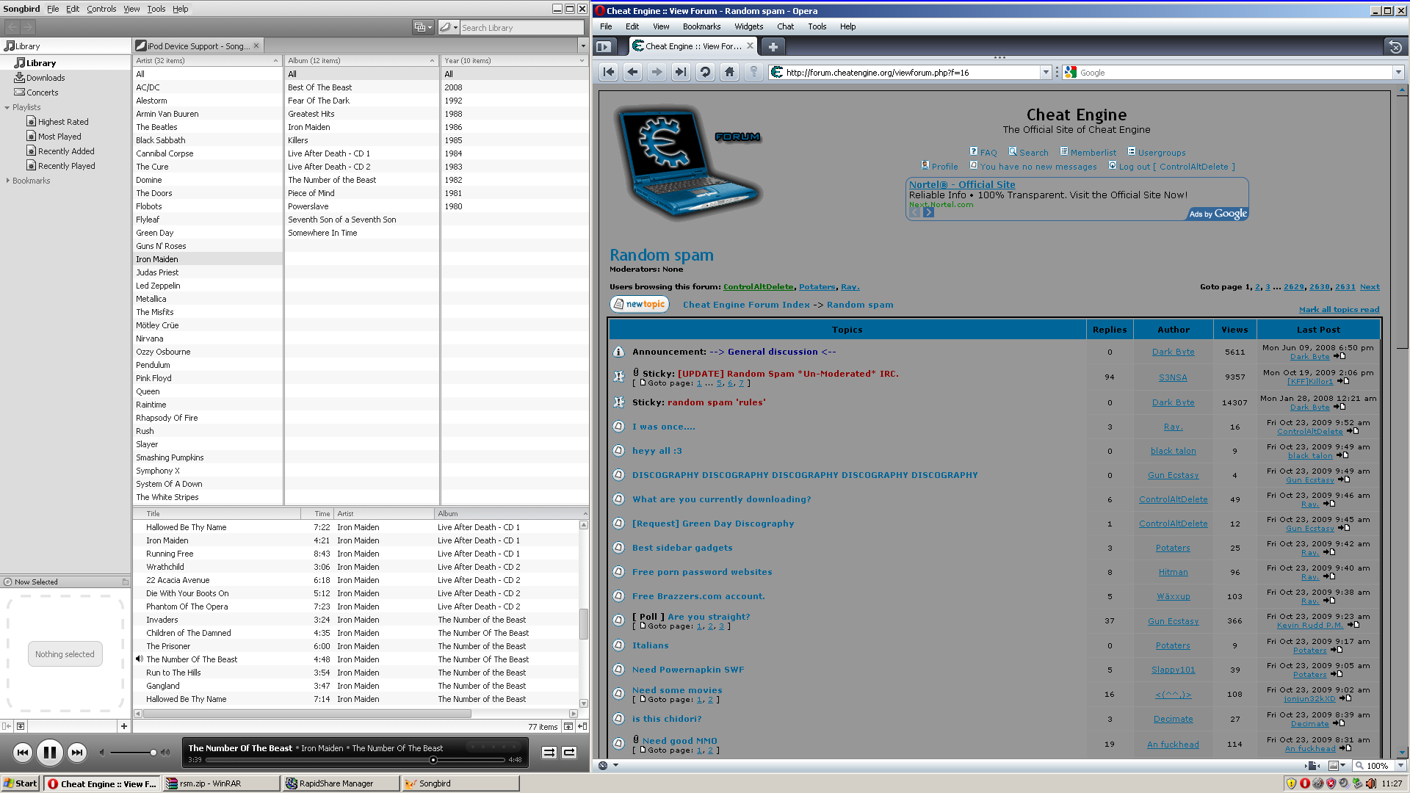The image size is (1410, 793).
Task: Reload the Cheat Engine forum page
Action: click(705, 72)
